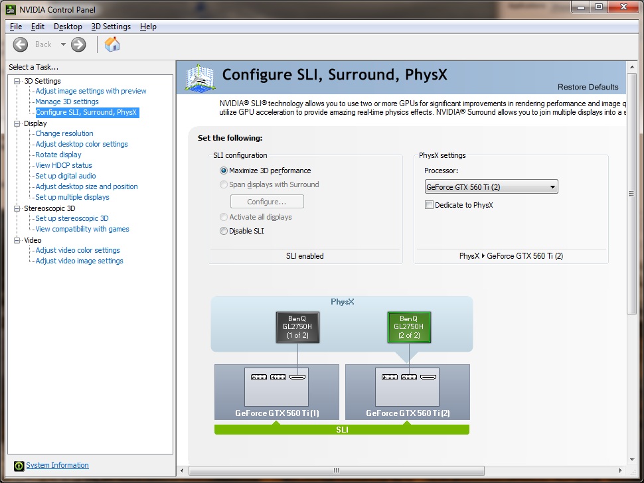Select Disable SLI radio button
Screen dimensions: 644x483
(x=224, y=231)
